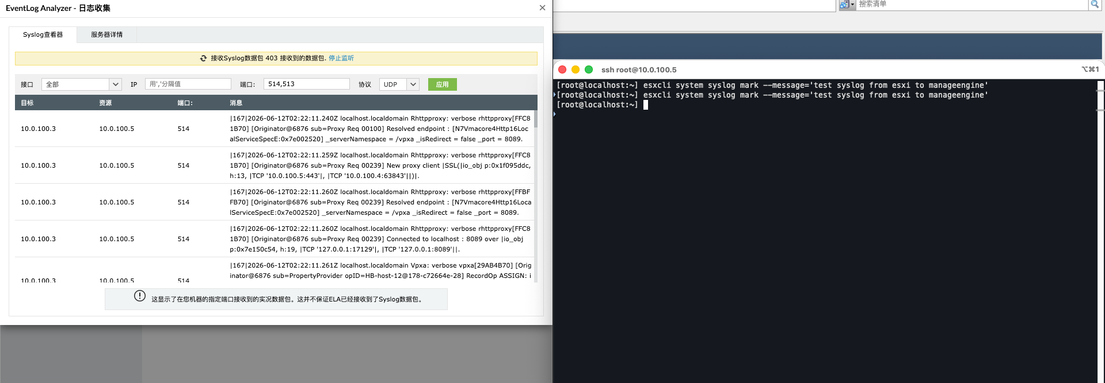Click the terminal prompt line with the cursor

point(602,105)
